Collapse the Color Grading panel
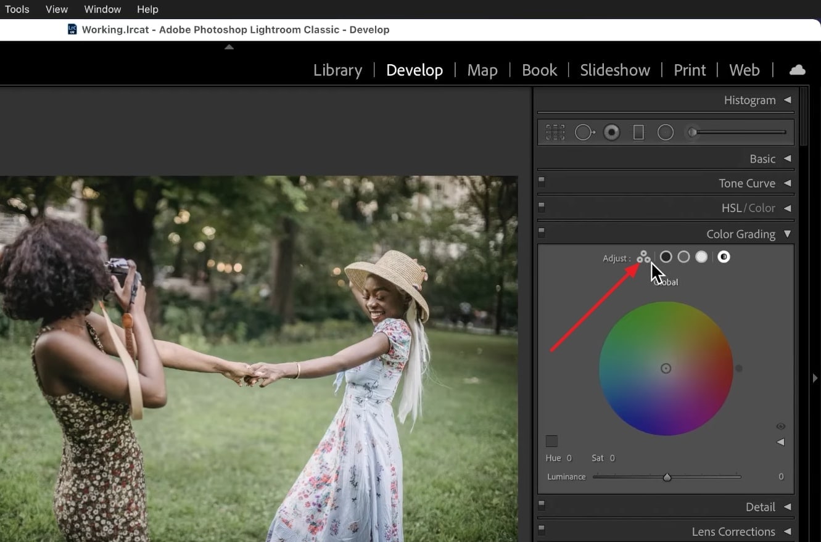 coord(787,234)
